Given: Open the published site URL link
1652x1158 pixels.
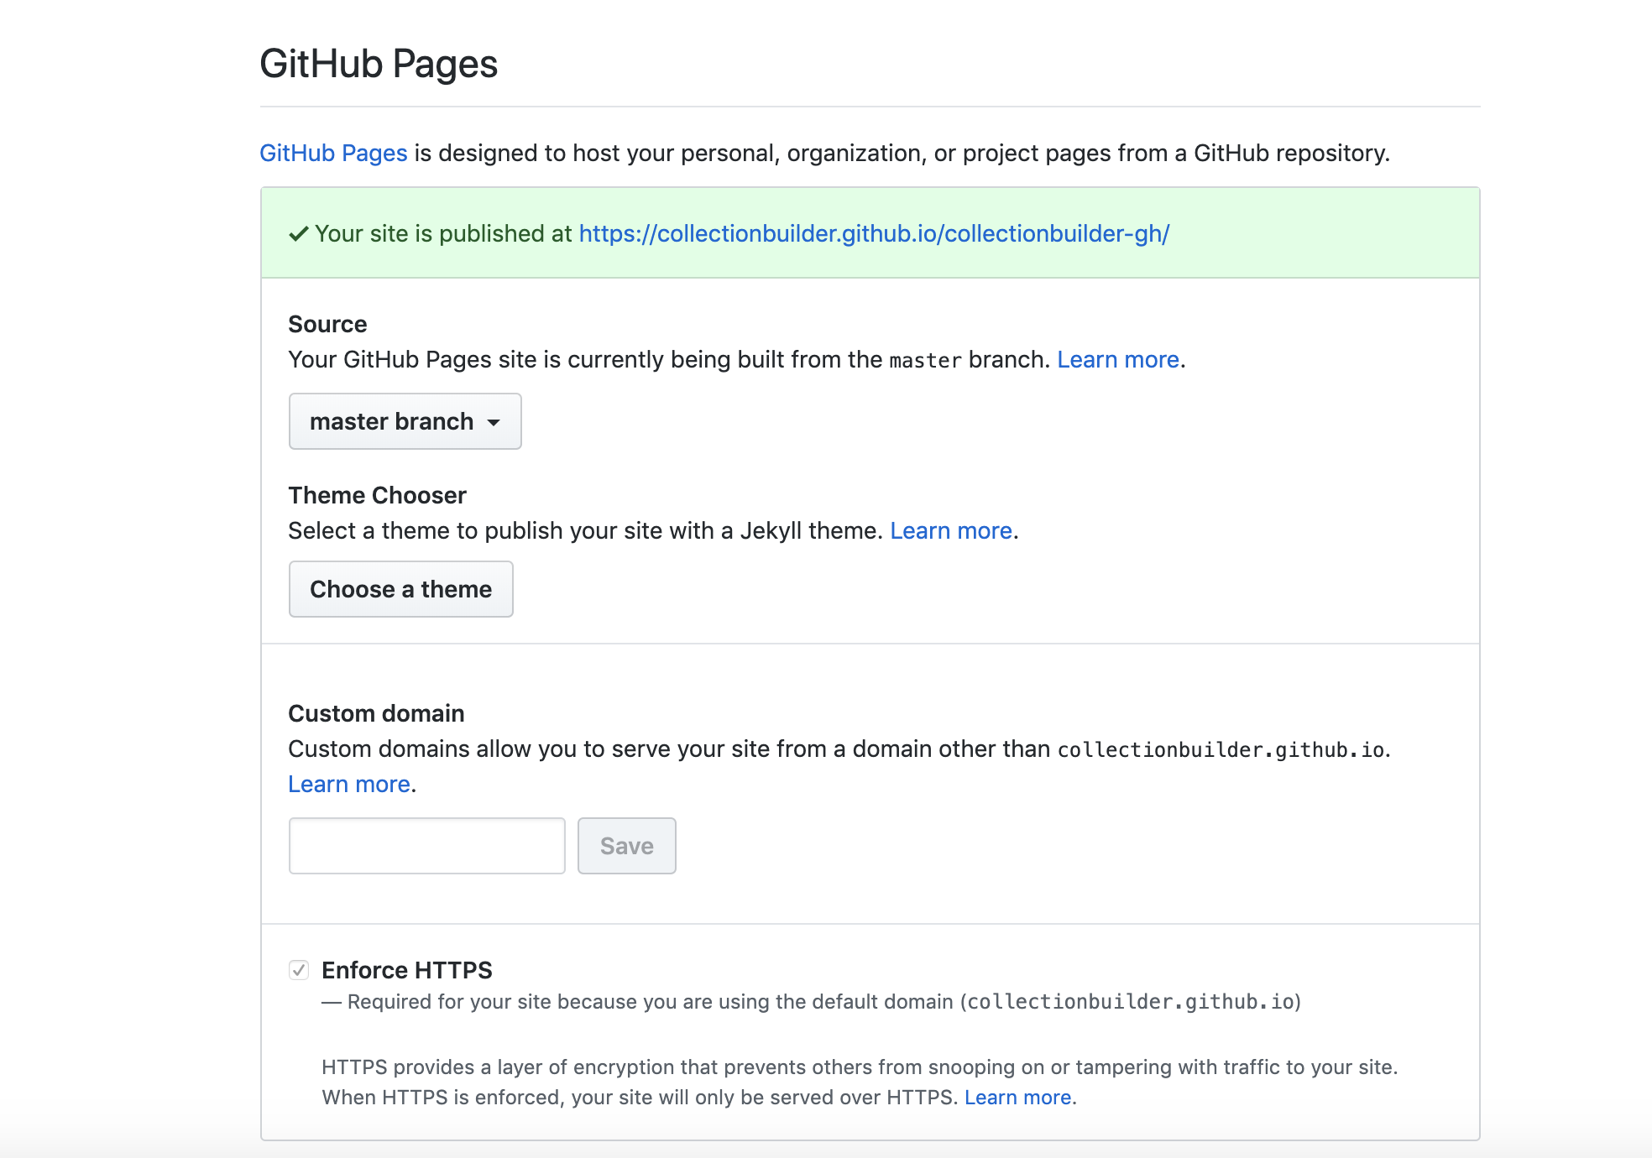Looking at the screenshot, I should point(873,235).
